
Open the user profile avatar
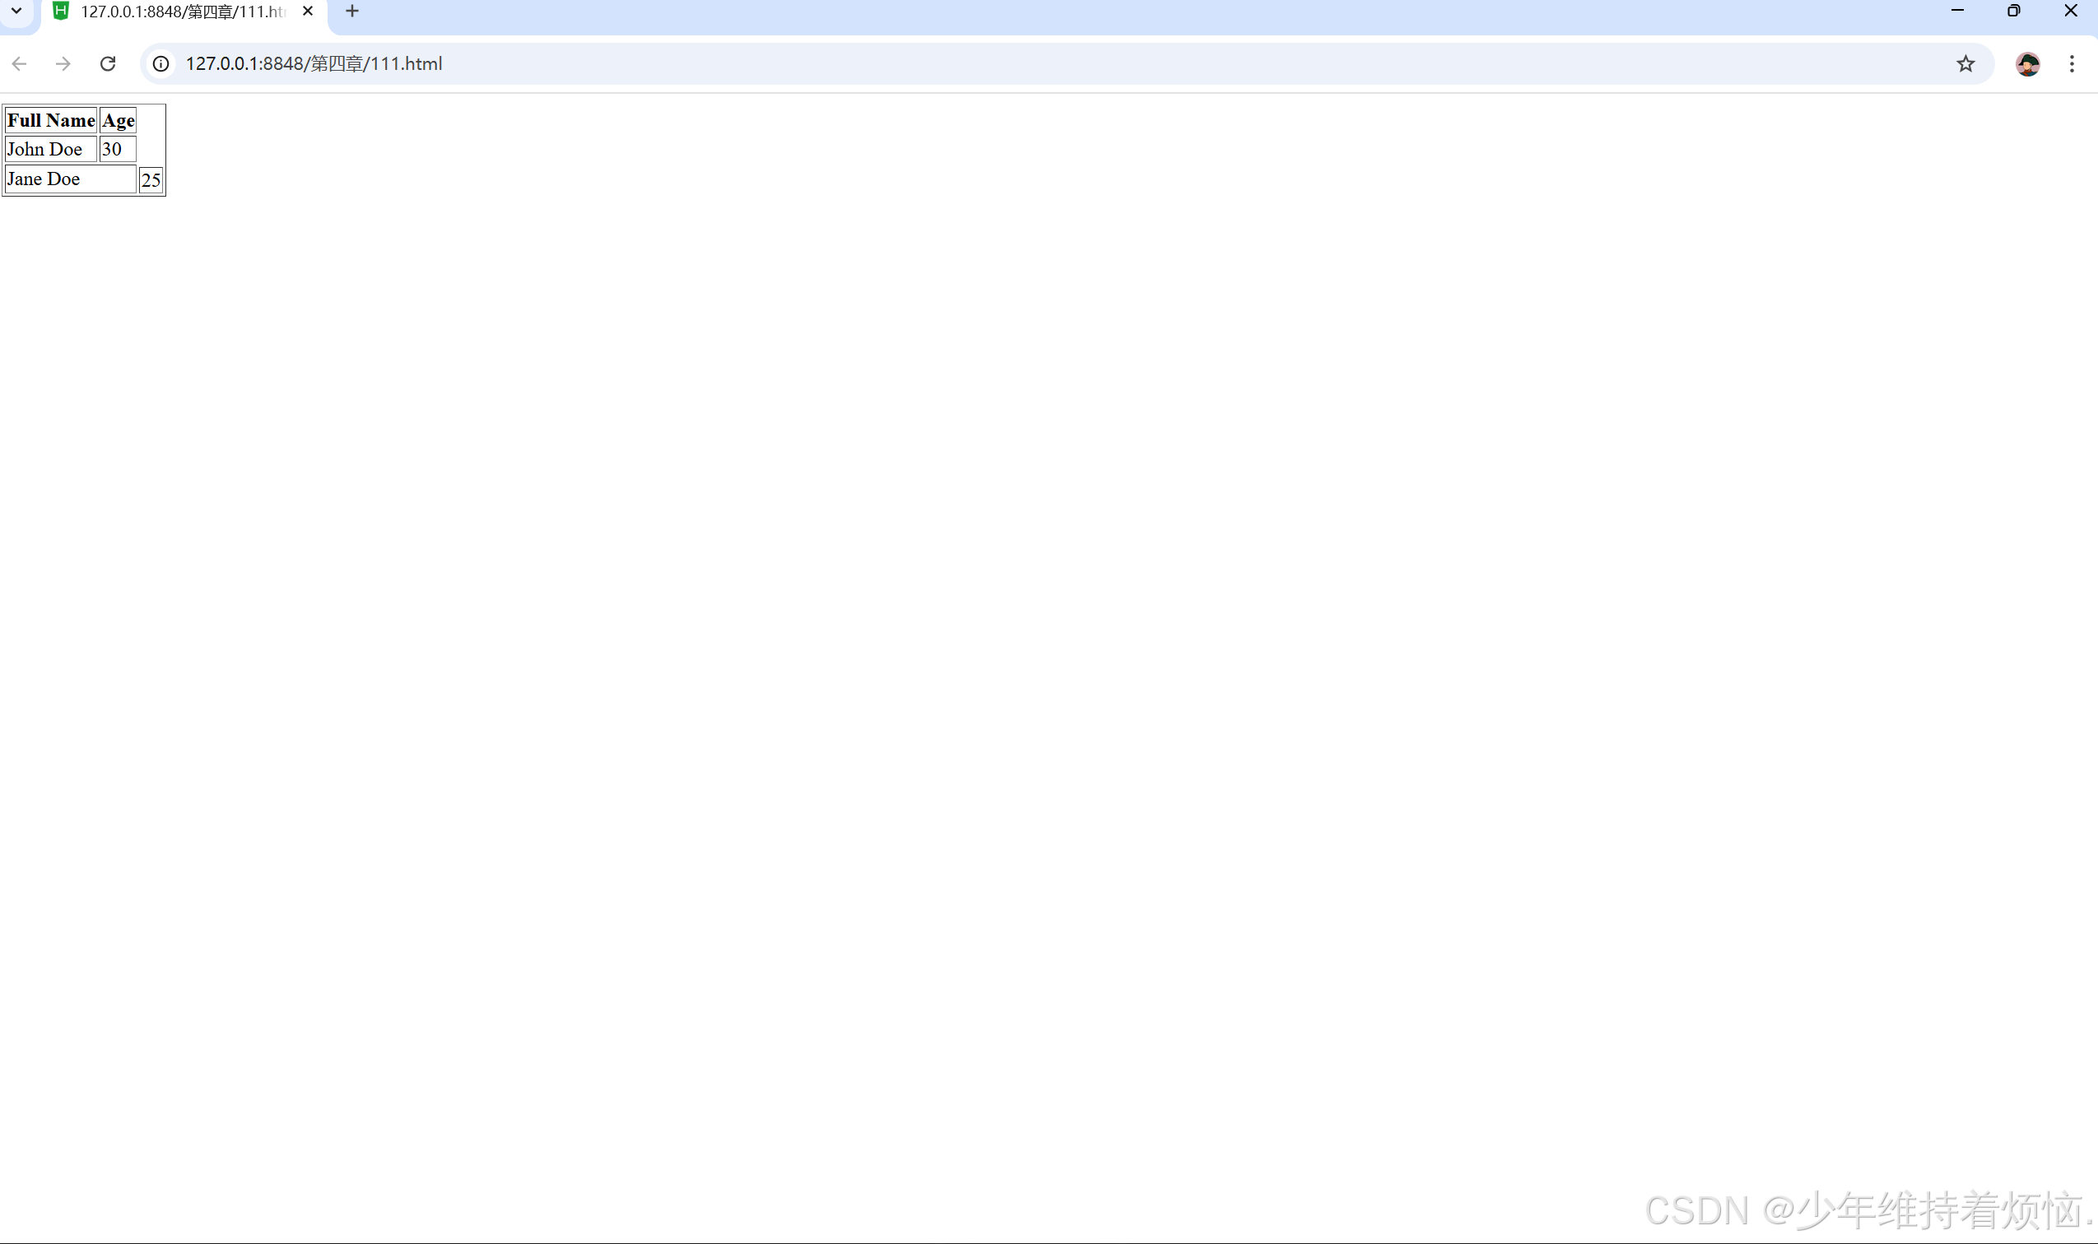tap(2026, 63)
